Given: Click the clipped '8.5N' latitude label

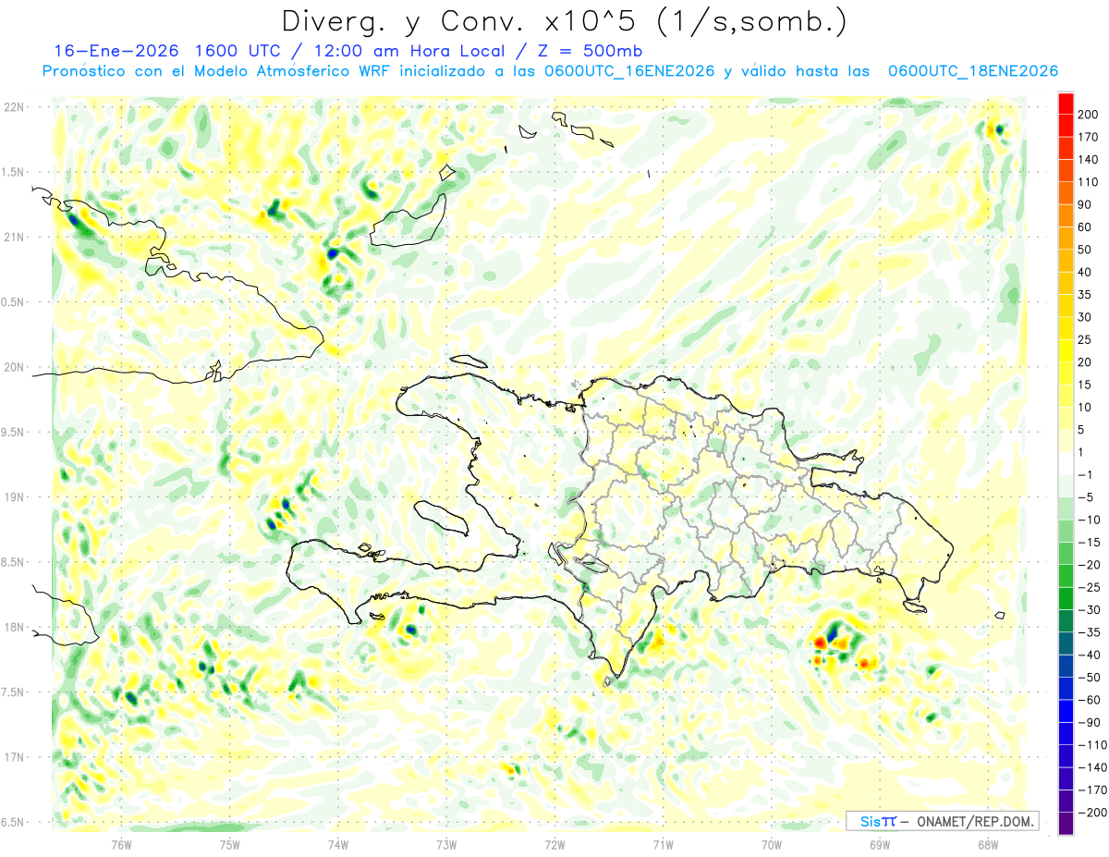Looking at the screenshot, I should tap(13, 562).
